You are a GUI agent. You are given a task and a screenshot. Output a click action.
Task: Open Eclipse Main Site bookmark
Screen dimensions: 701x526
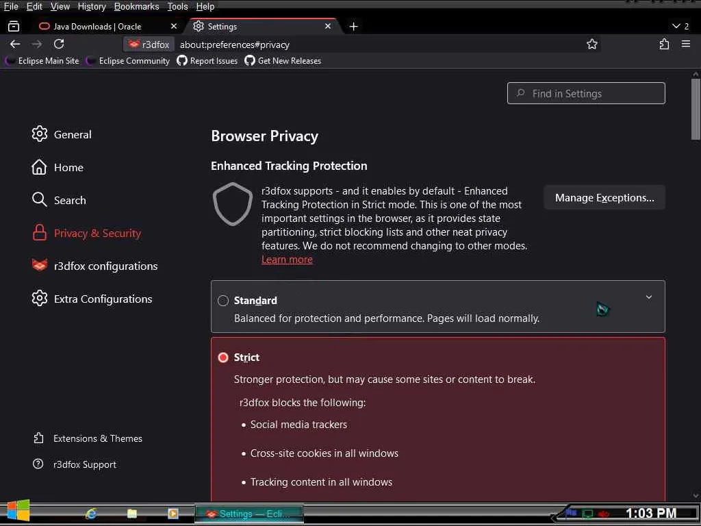[x=42, y=61]
